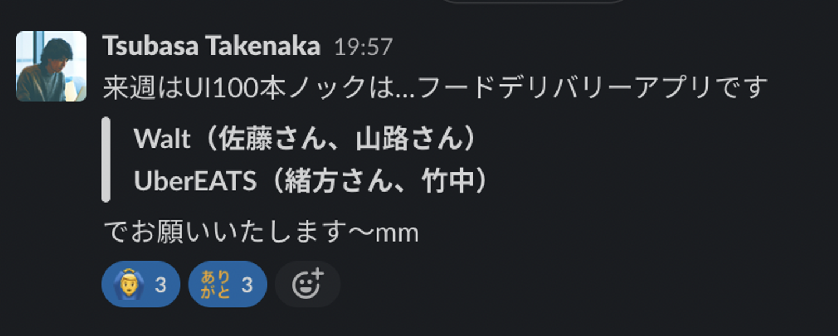Click the ありがと emoji icon itself
Screen dimensions: 838x336
pos(216,284)
